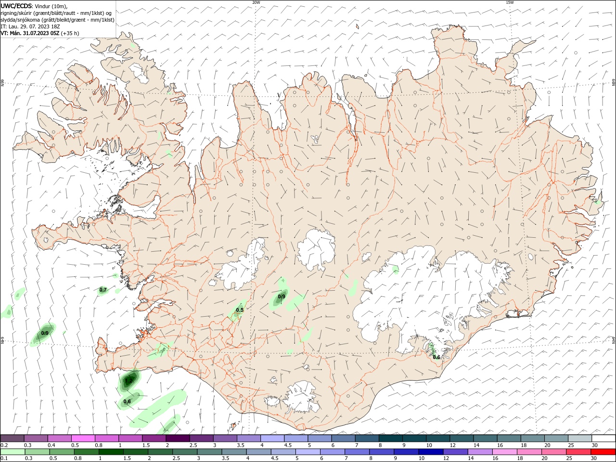Pick the darkest green 1–1.5 swatch, lower legend
This screenshot has height=462, width=616.
(112, 452)
